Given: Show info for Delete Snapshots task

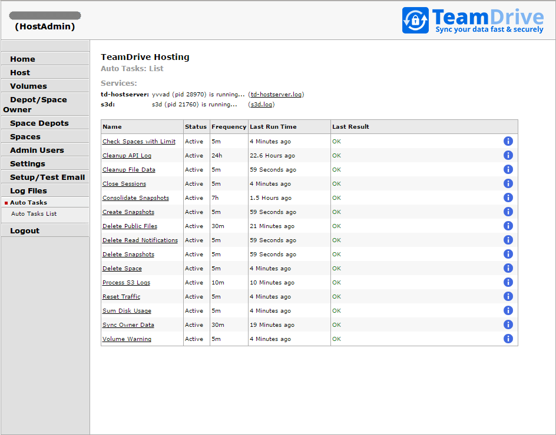Looking at the screenshot, I should pyautogui.click(x=508, y=254).
